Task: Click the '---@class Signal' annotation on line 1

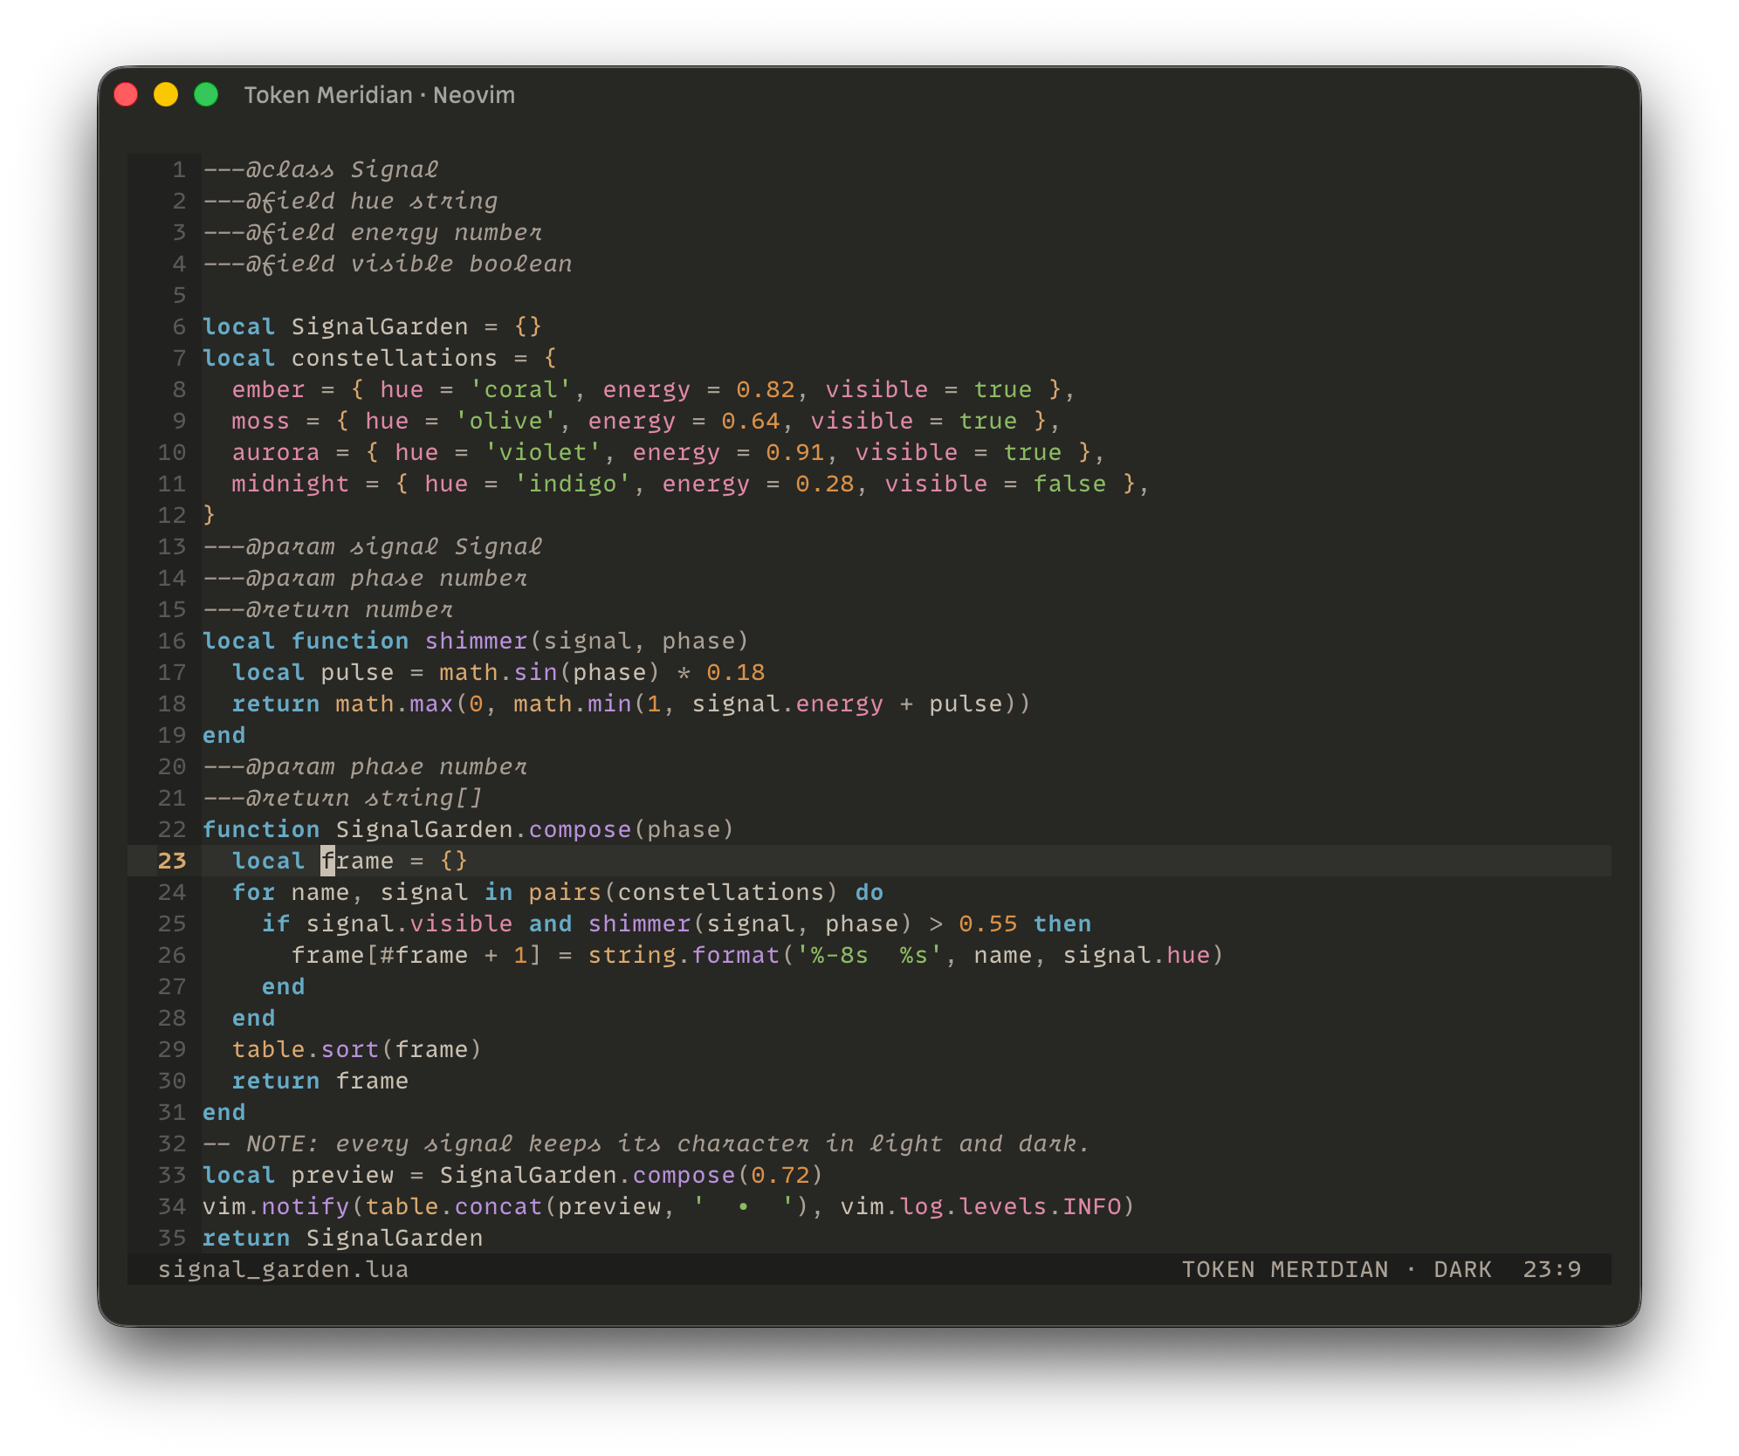Action: (x=320, y=169)
